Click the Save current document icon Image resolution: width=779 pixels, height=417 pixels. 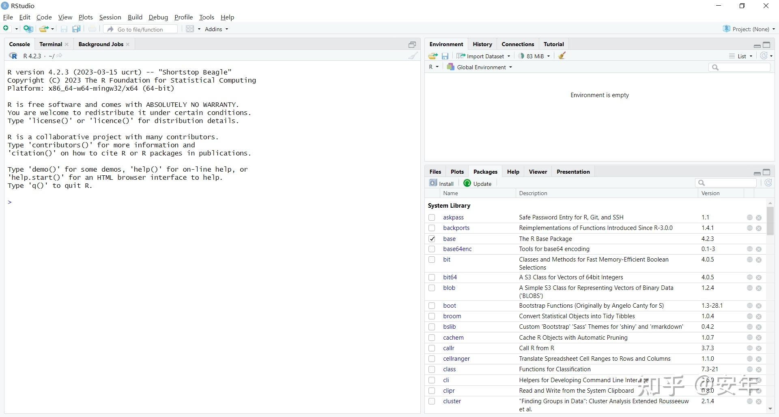pyautogui.click(x=64, y=29)
